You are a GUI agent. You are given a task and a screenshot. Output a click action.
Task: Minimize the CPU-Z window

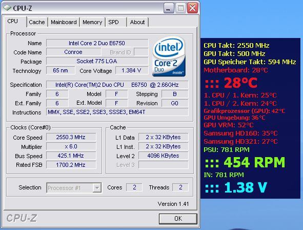[x=169, y=8]
